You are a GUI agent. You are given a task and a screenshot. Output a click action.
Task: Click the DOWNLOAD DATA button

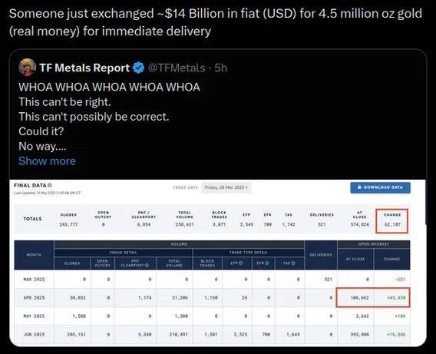click(380, 187)
